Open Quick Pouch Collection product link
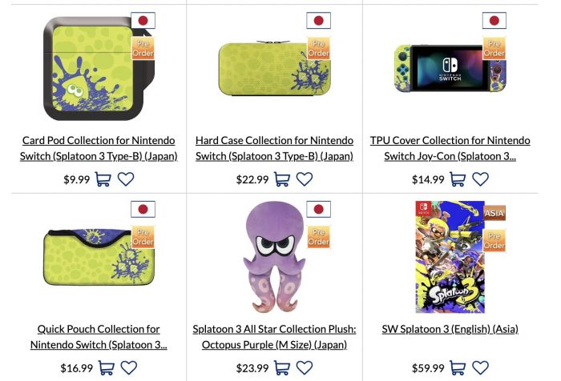Image resolution: width=561 pixels, height=381 pixels. 99,337
